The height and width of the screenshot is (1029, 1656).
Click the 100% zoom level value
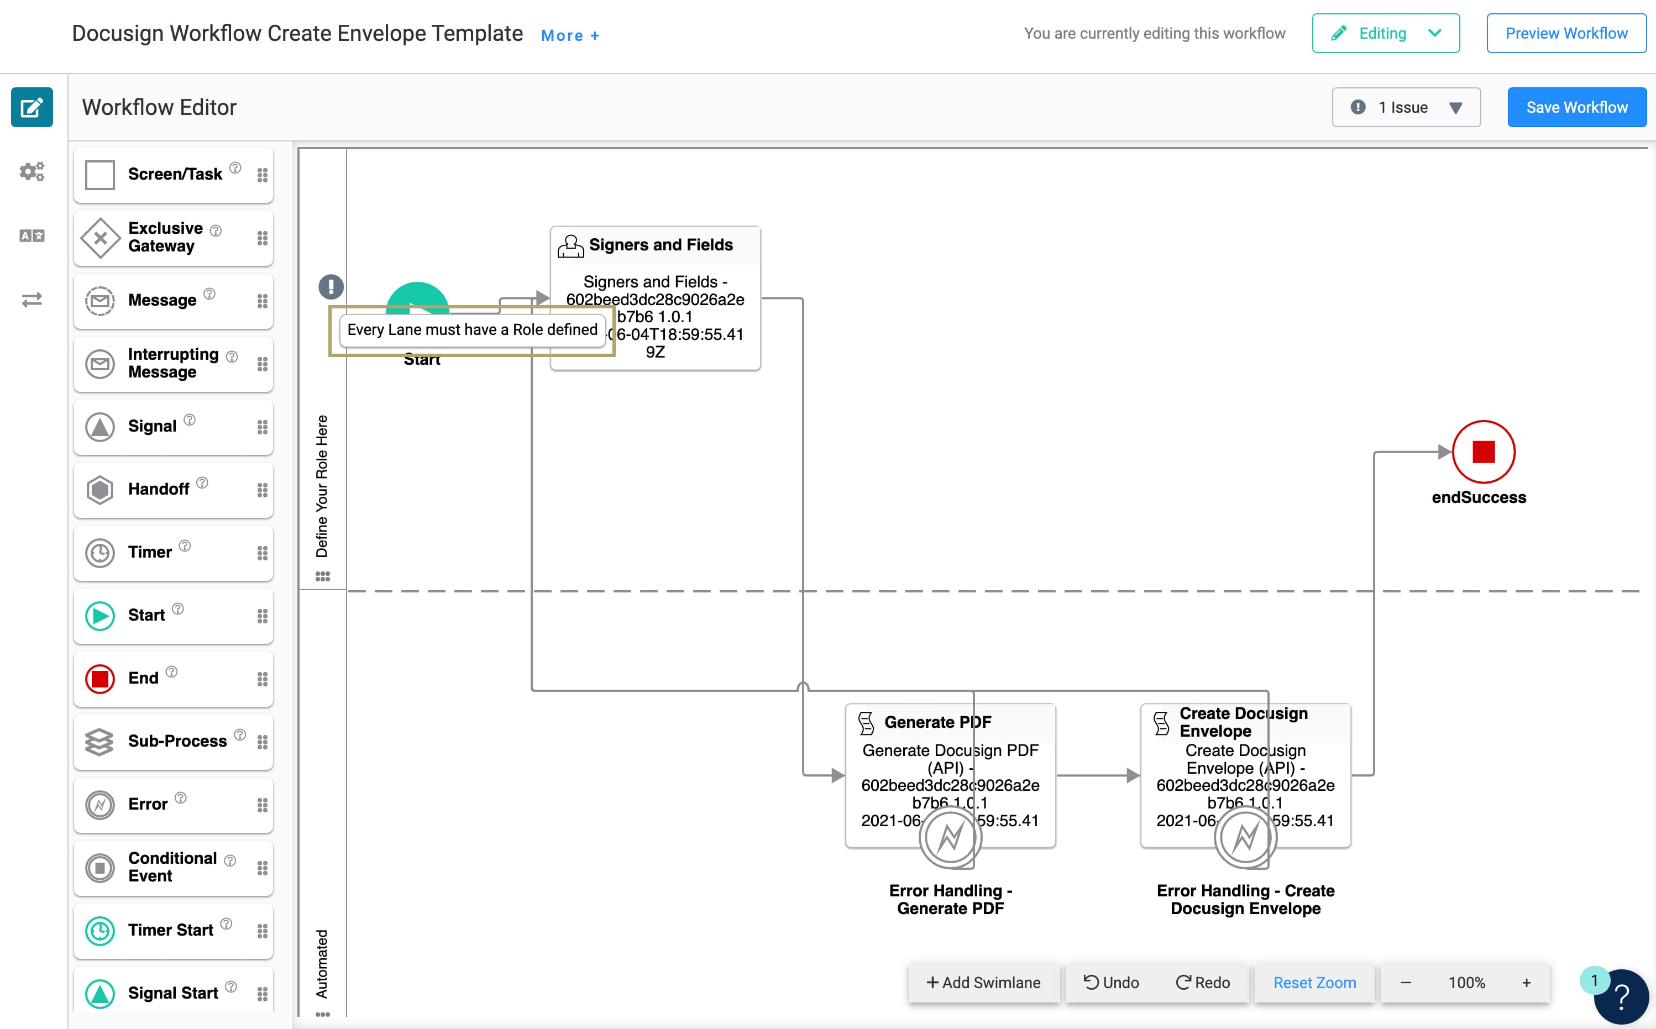coord(1466,983)
